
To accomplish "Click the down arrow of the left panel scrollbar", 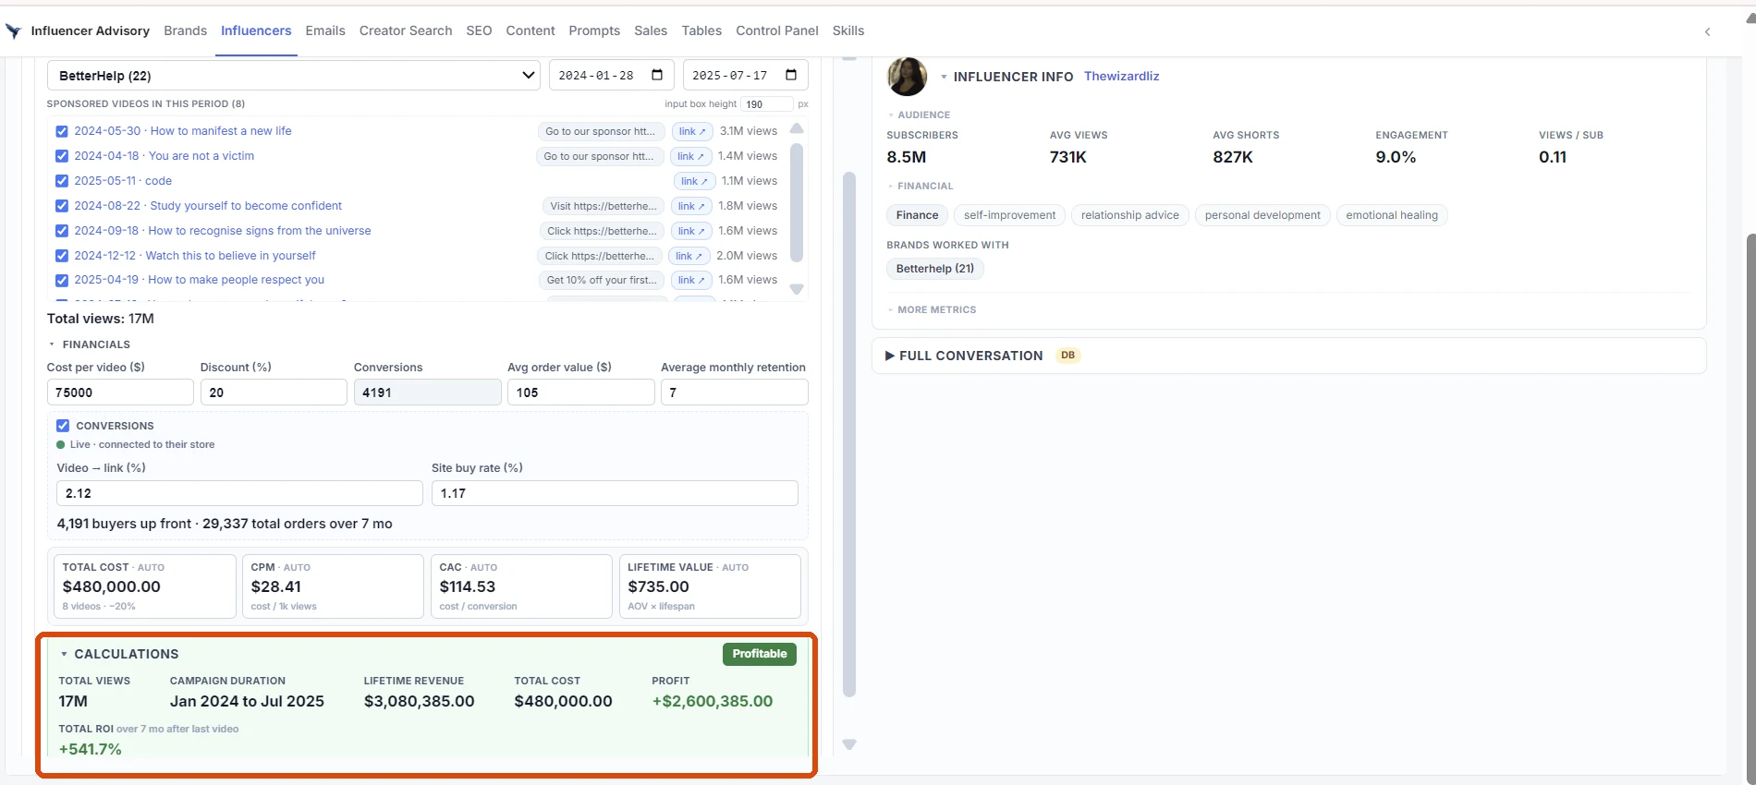I will point(849,744).
